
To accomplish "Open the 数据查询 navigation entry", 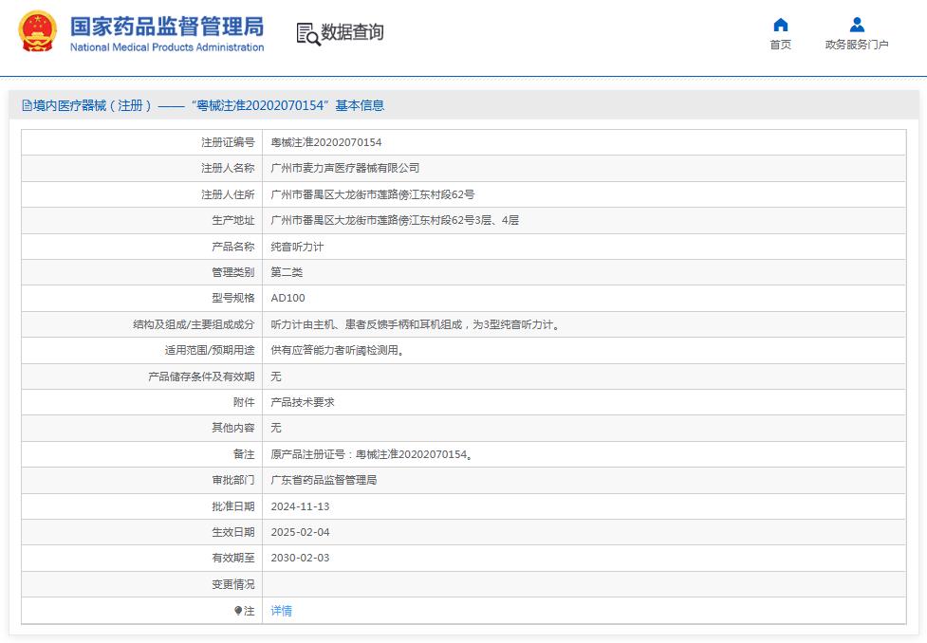I will tap(348, 32).
